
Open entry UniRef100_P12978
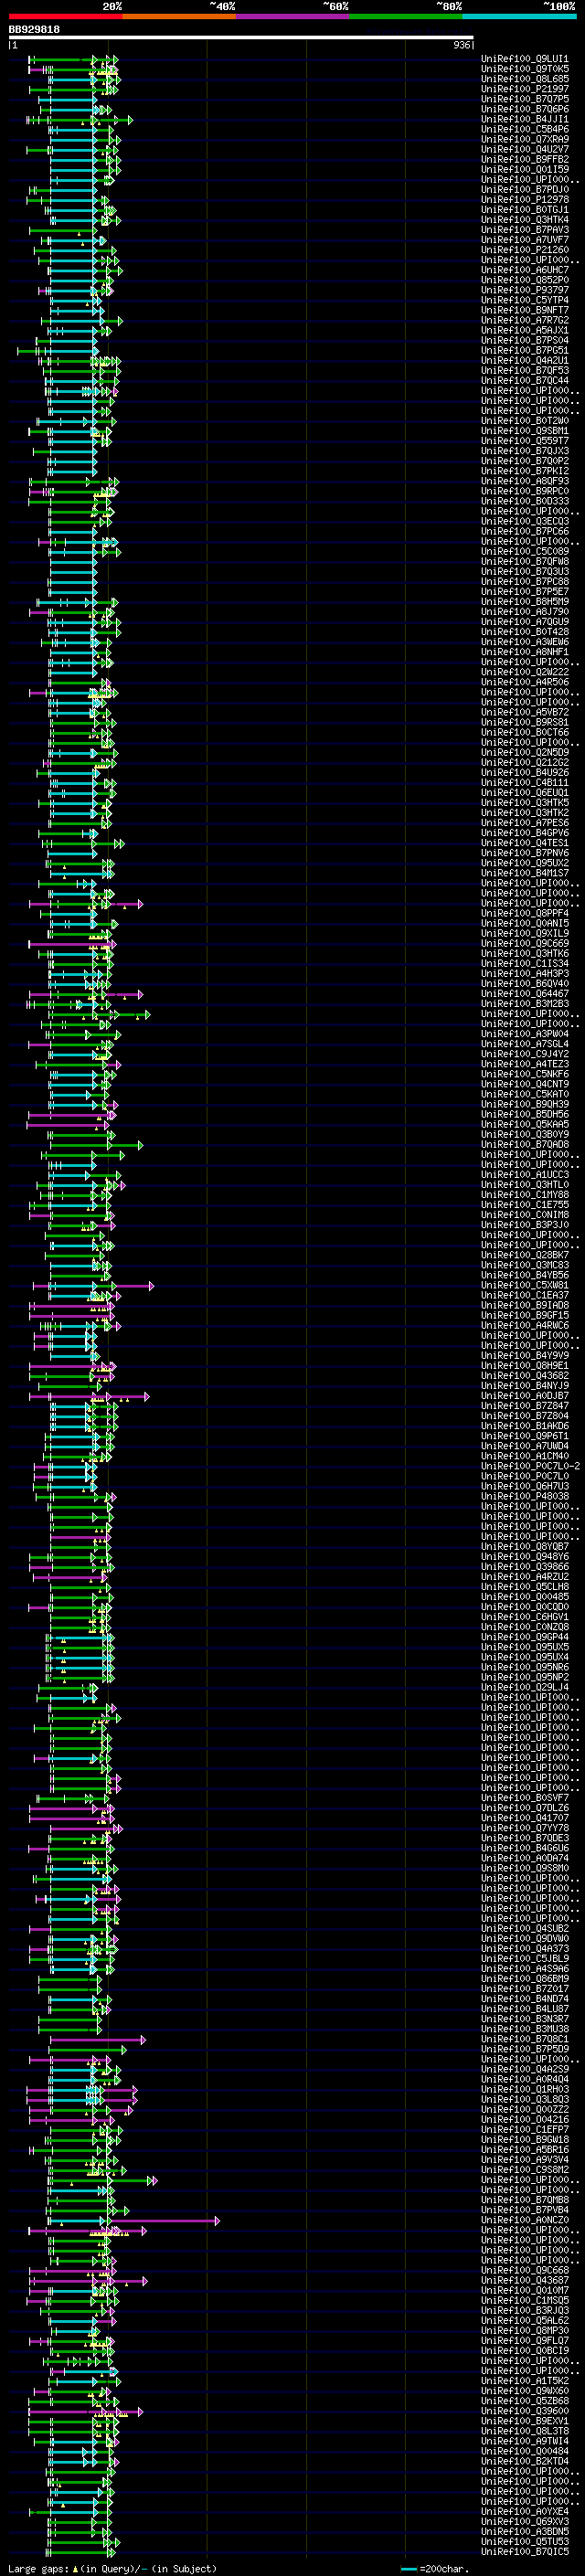pos(525,199)
